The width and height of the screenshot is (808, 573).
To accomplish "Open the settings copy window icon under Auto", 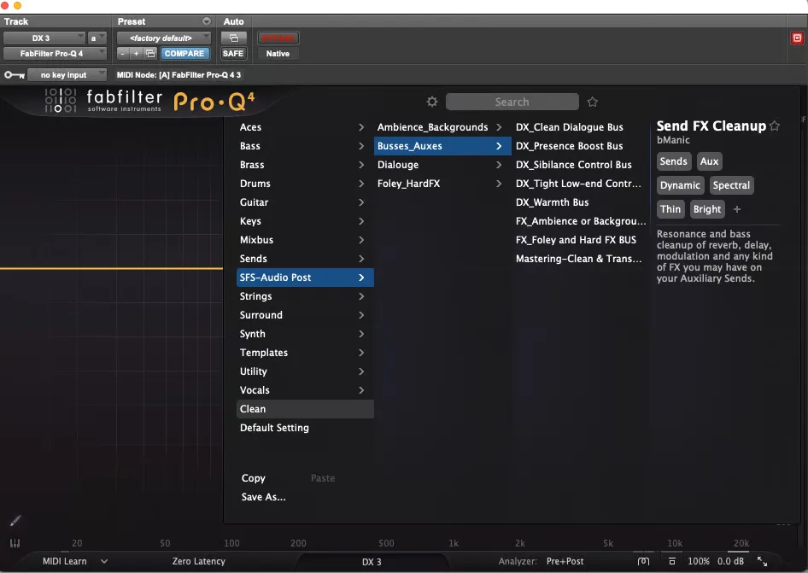I will click(x=233, y=38).
